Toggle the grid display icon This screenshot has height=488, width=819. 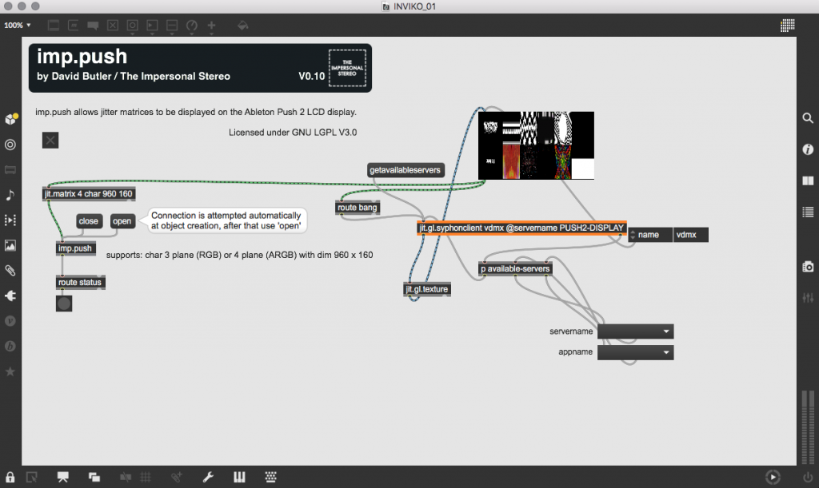pyautogui.click(x=146, y=477)
